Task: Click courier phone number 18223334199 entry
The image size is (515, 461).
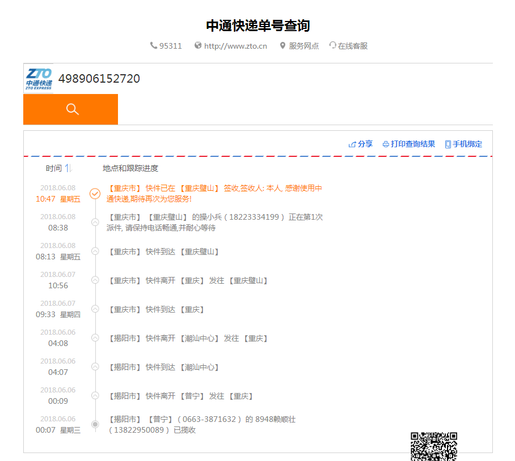Action: (x=215, y=223)
